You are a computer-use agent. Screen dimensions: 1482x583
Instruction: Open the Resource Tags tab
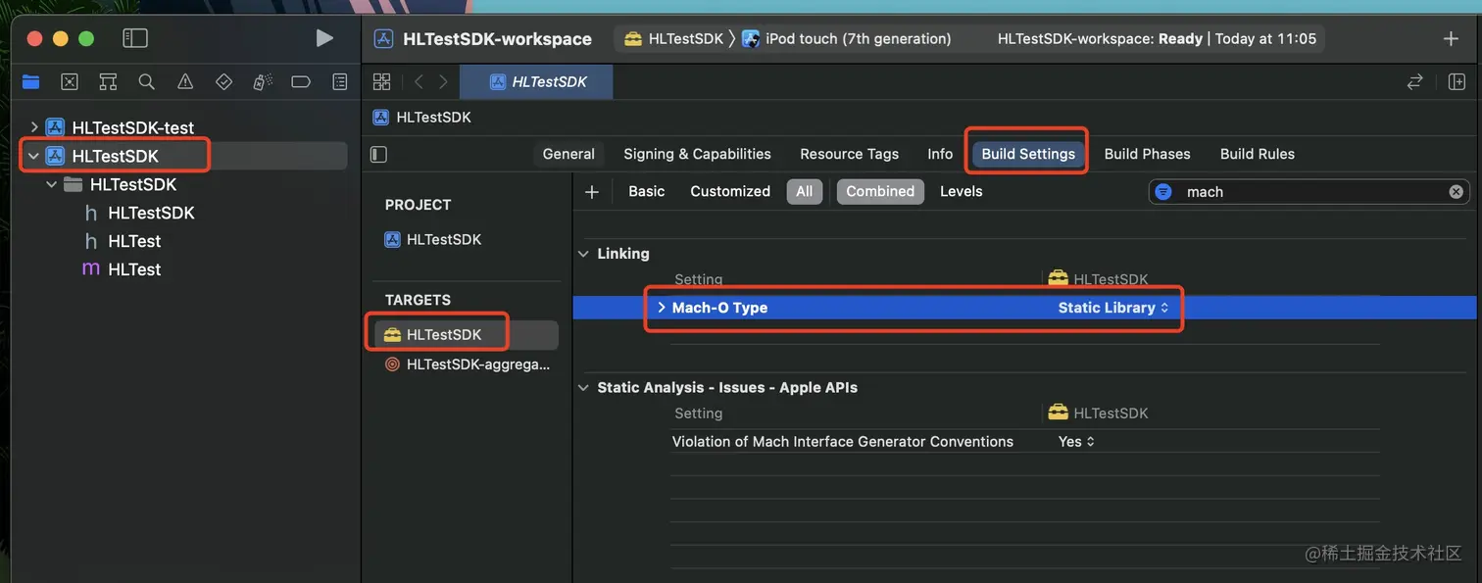[849, 154]
